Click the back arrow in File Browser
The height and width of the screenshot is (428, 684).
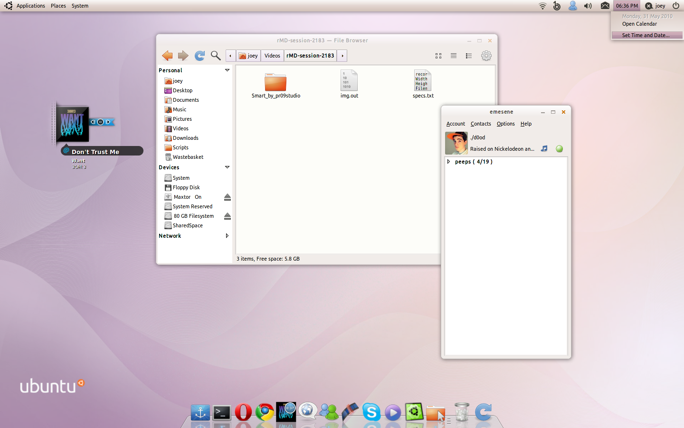pyautogui.click(x=167, y=56)
